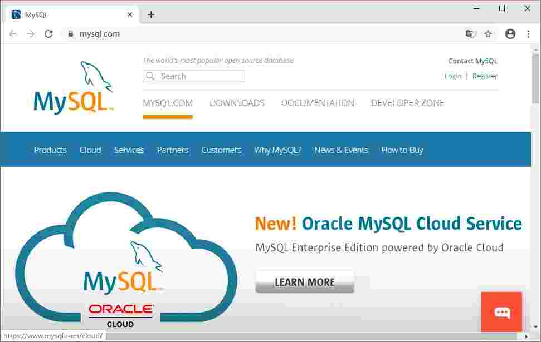Open the Login page
Image resolution: width=541 pixels, height=342 pixels.
tap(452, 76)
